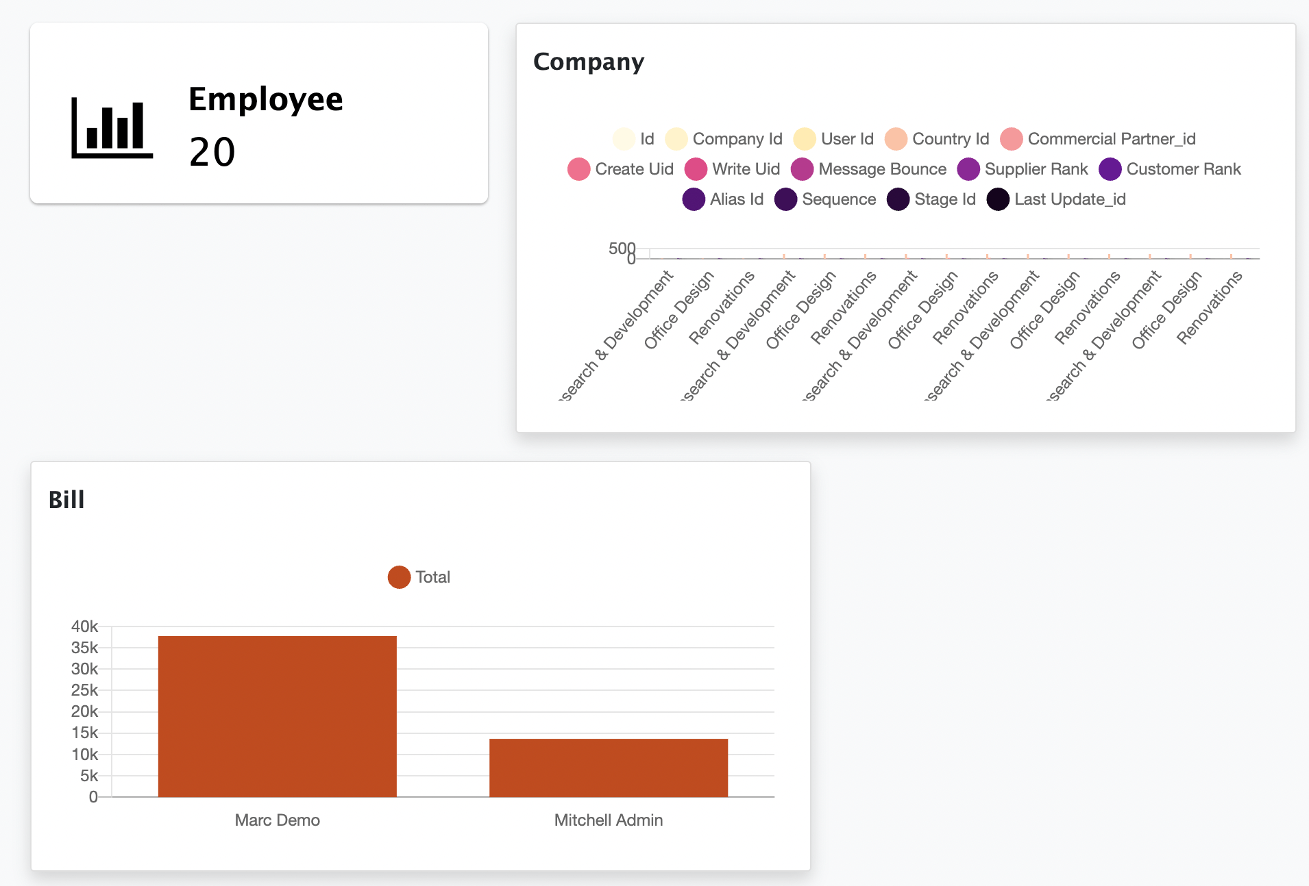Screen dimensions: 1309x886
Task: Toggle Supplier Rank legend entry
Action: 1023,169
